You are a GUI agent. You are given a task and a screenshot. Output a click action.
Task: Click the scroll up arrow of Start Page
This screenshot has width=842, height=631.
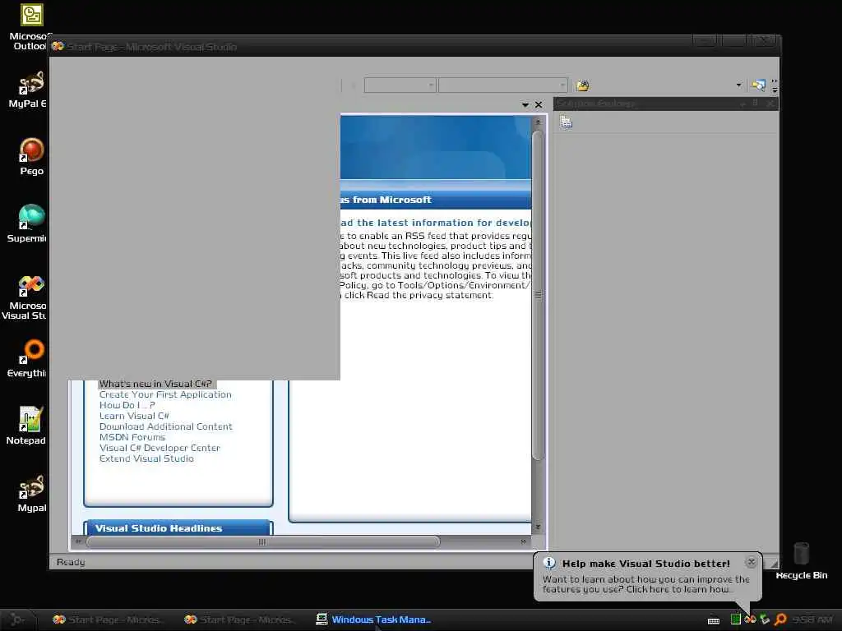point(538,122)
